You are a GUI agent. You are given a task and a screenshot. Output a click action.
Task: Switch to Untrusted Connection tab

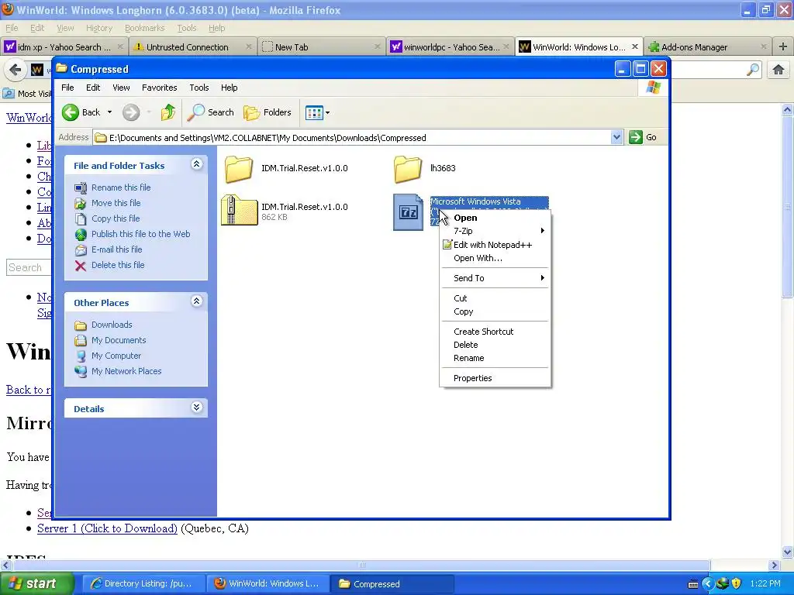click(x=192, y=47)
